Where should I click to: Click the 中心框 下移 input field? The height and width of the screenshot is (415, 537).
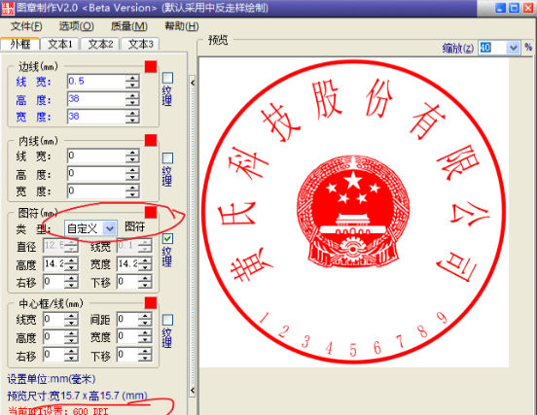(127, 355)
